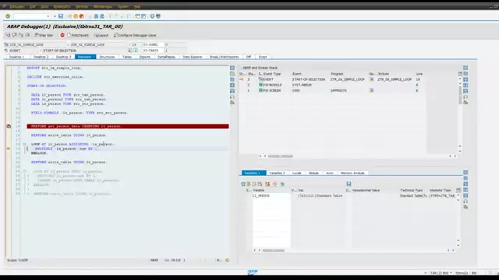This screenshot has width=499, height=280.
Task: Click the highlighted PERFORM get_person_data code line
Action: tap(128, 126)
